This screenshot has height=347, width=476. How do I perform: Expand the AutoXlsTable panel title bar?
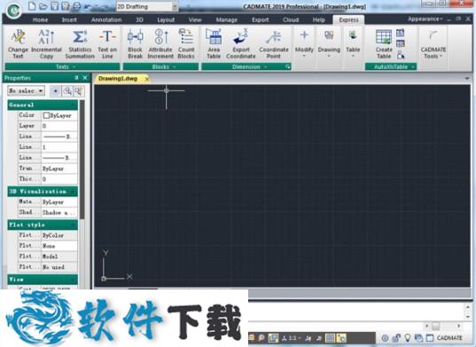tap(391, 66)
